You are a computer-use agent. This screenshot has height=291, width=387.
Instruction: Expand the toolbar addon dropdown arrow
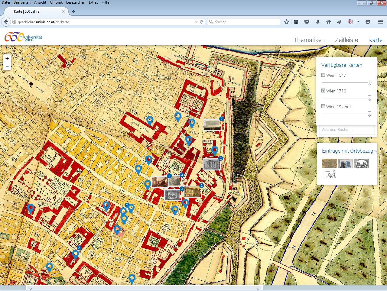pos(358,22)
